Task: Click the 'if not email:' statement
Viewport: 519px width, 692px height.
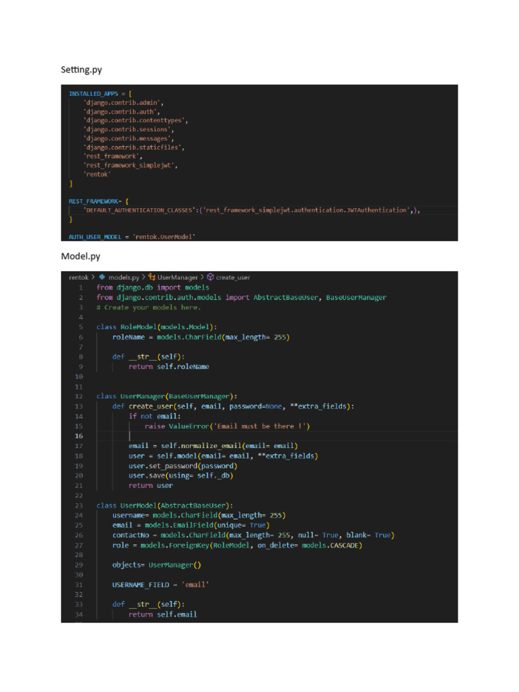Action: click(x=155, y=416)
